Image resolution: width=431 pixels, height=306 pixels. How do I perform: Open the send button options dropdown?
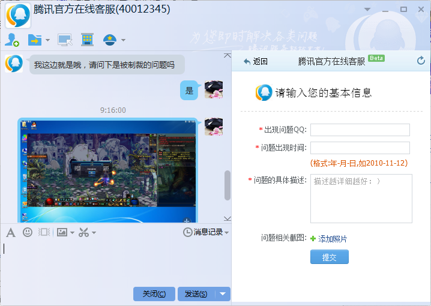point(223,293)
